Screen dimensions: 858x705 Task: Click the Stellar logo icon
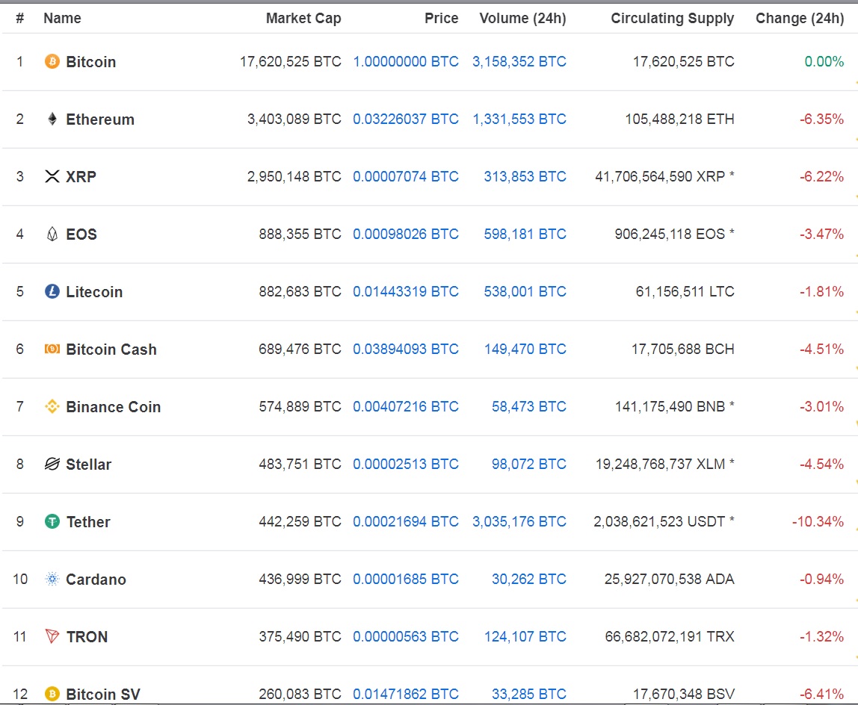tap(52, 464)
